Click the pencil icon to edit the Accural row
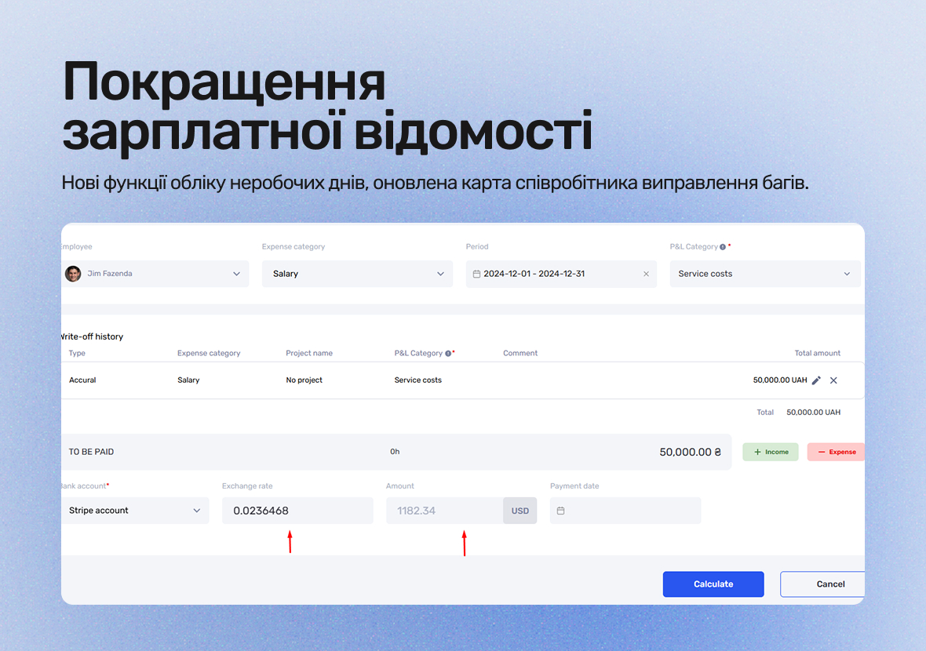This screenshot has height=651, width=926. pyautogui.click(x=816, y=380)
